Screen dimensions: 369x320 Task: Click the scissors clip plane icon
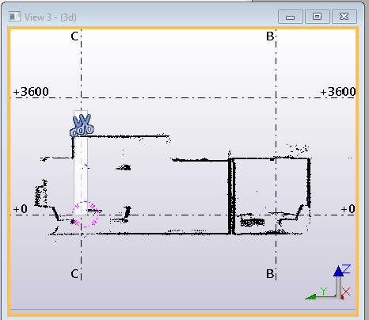pyautogui.click(x=82, y=125)
